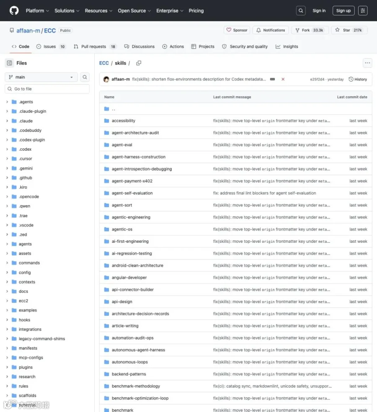The height and width of the screenshot is (412, 377).
Task: Open api-design folder
Action: tap(122, 301)
